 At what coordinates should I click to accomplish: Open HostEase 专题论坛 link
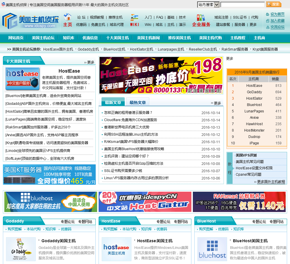click(163, 222)
